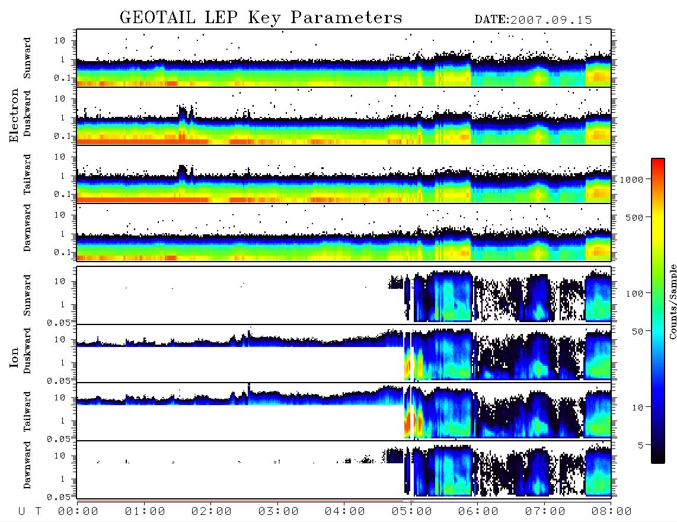The height and width of the screenshot is (522, 677).
Task: Click the 04:00 time axis tick
Action: (x=345, y=512)
